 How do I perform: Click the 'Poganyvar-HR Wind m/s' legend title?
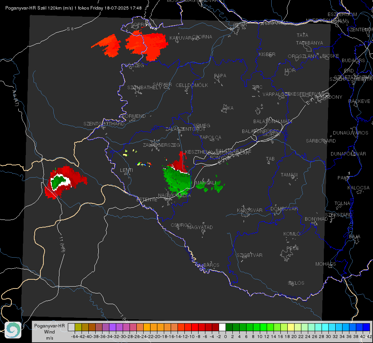(49, 332)
